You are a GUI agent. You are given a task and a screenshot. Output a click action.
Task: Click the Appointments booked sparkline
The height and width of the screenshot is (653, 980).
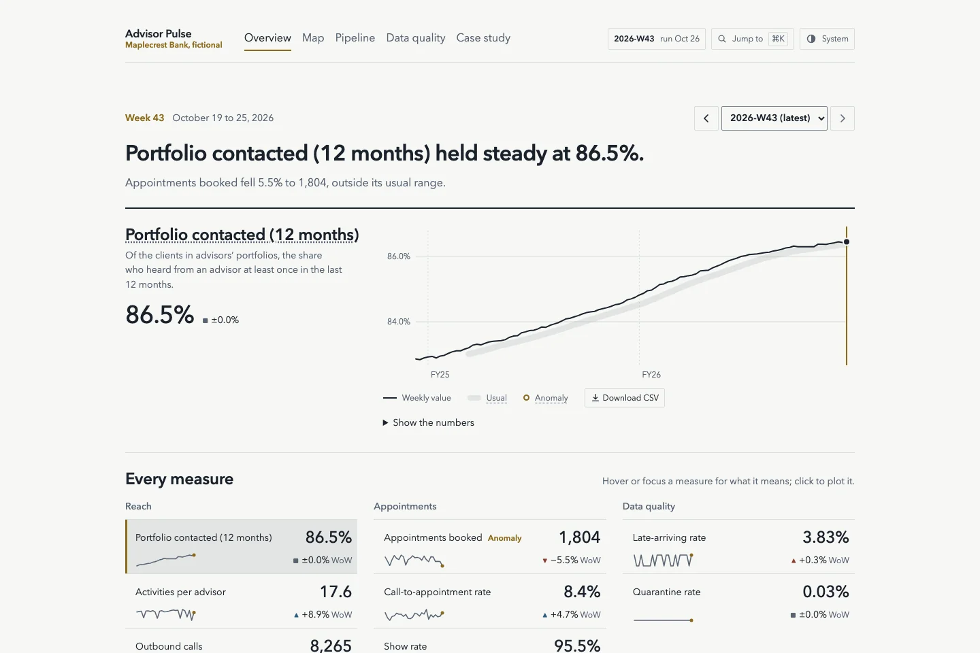414,560
